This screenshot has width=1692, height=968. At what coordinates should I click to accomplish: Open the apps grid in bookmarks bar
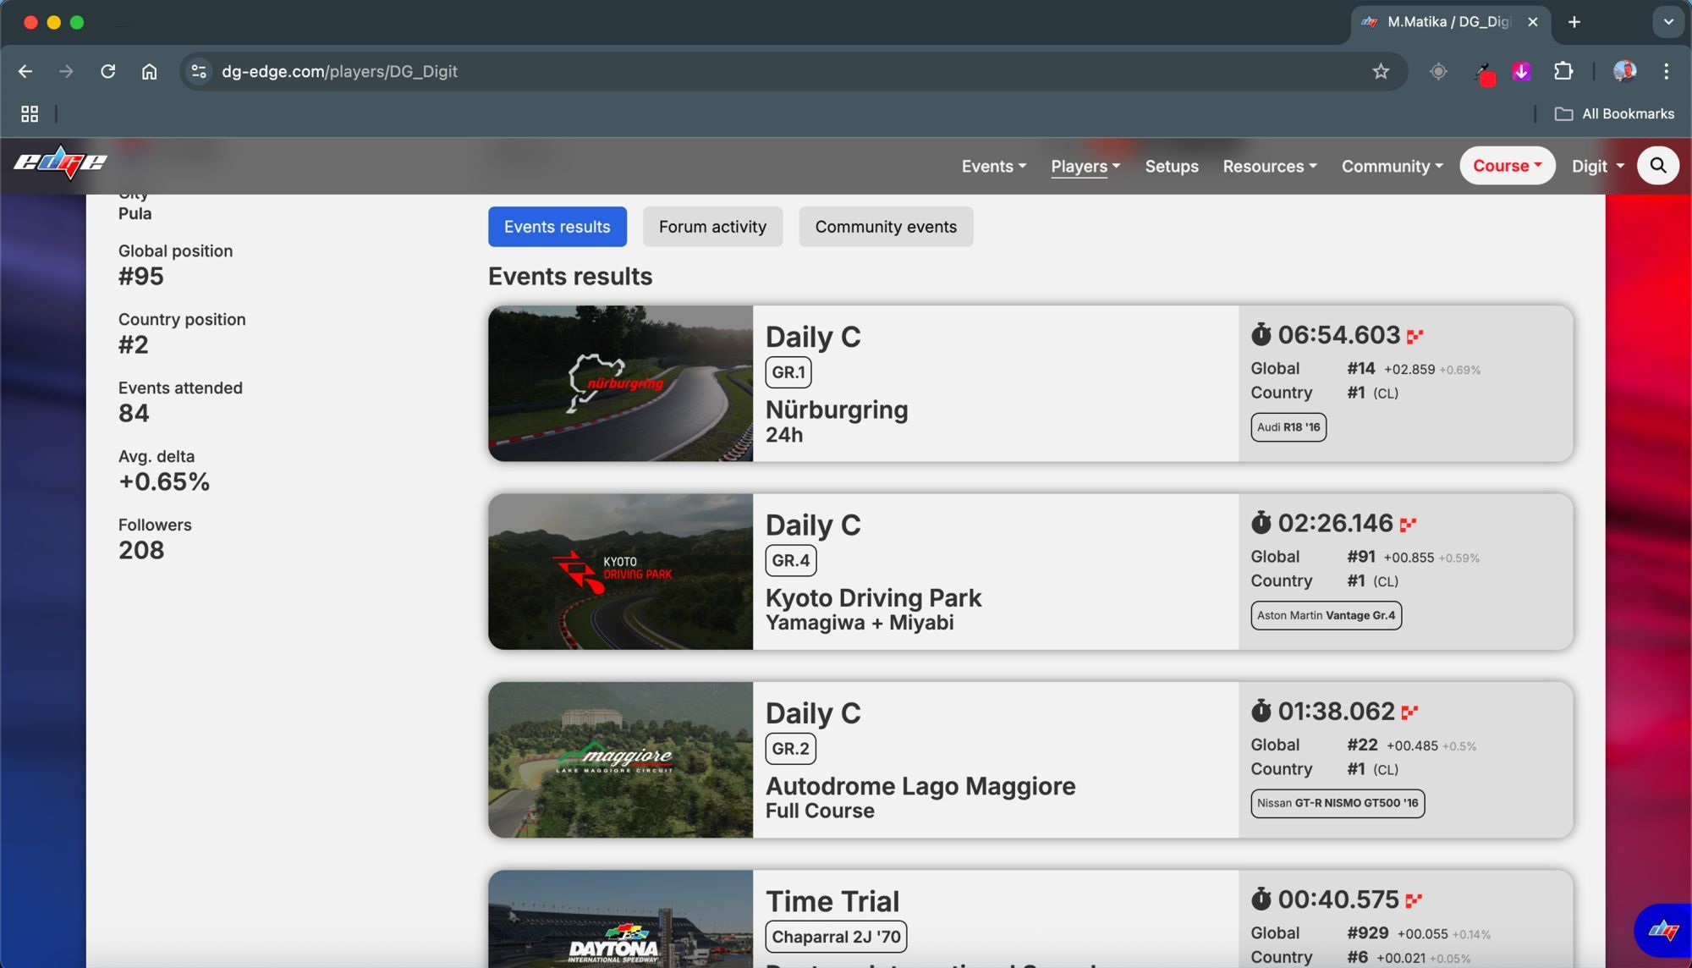(30, 113)
